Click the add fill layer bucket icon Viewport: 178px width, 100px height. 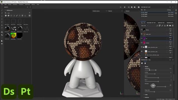[x=165, y=26]
